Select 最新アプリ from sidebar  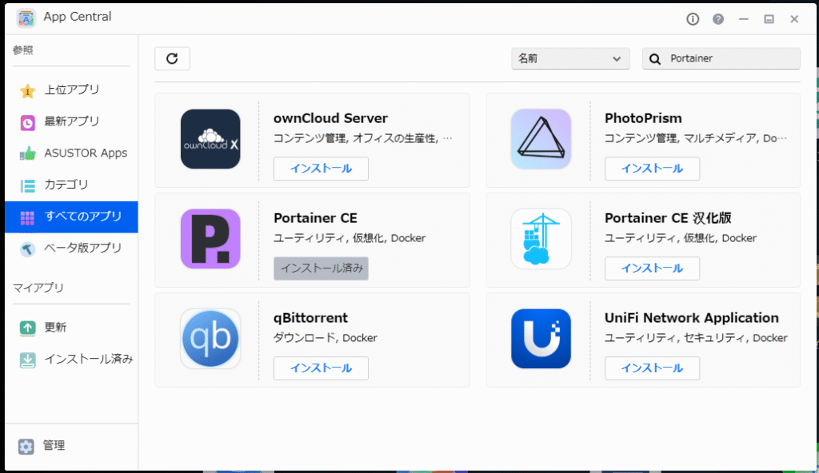pos(71,122)
